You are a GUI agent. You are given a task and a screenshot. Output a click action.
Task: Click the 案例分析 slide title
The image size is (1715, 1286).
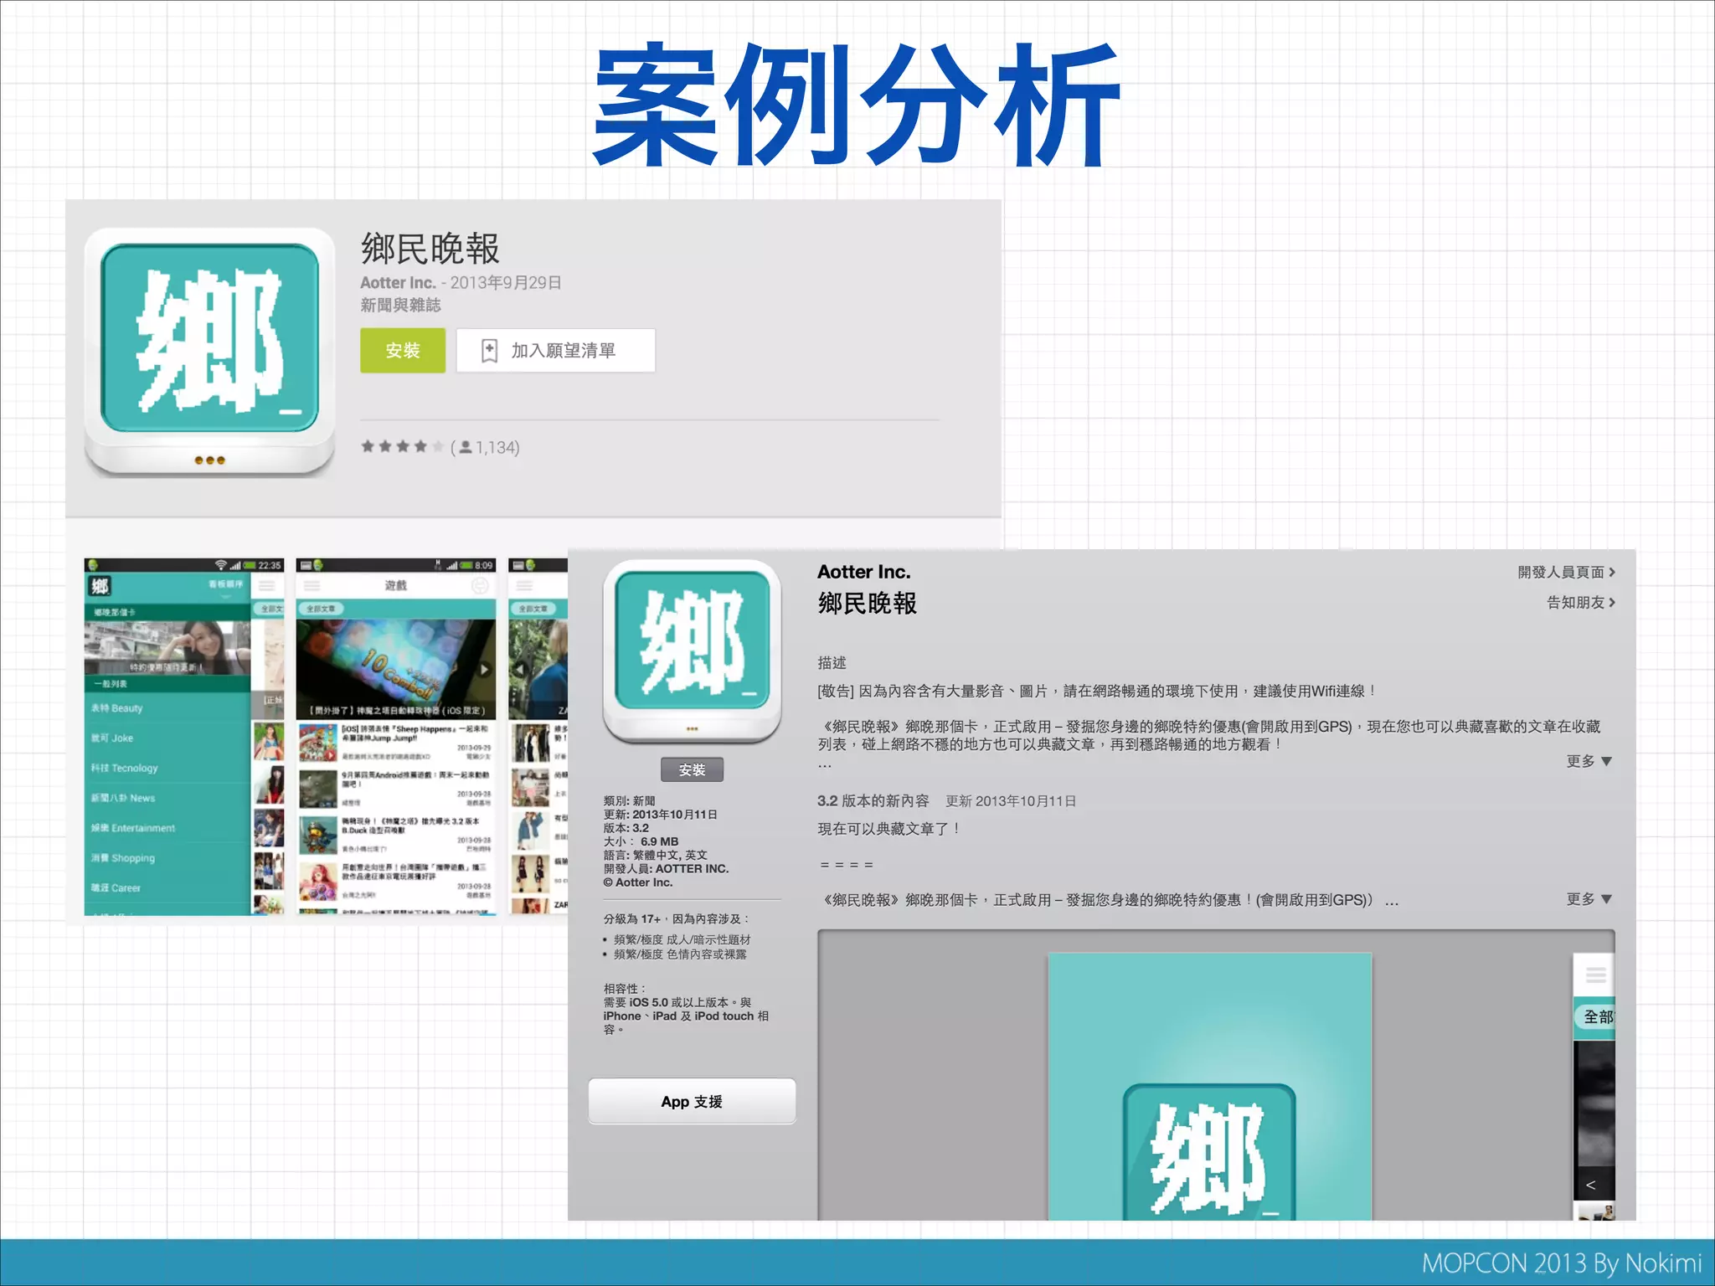coord(857,104)
